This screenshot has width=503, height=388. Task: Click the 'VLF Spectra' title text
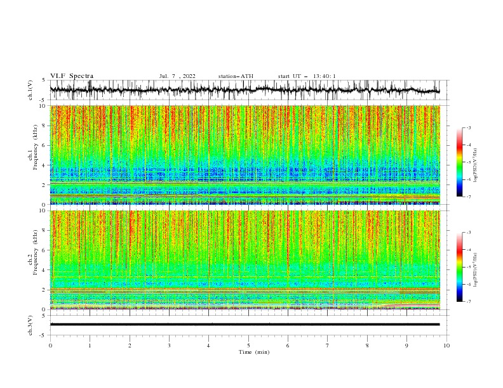72,76
